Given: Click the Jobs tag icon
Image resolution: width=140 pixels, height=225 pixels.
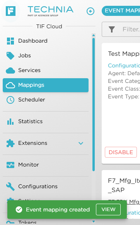Looking at the screenshot, I should (x=10, y=56).
